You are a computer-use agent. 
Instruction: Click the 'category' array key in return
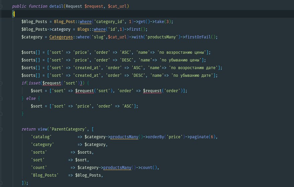42,145
